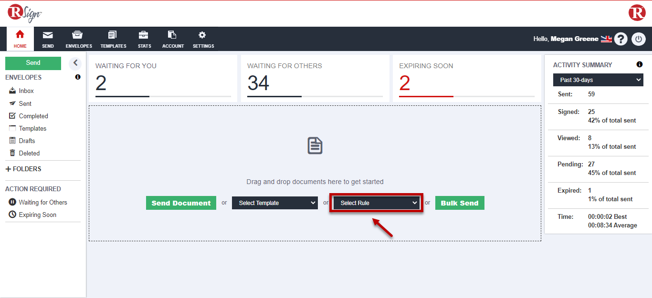Image resolution: width=652 pixels, height=298 pixels.
Task: Open Completed envelopes in sidebar
Action: coord(33,116)
